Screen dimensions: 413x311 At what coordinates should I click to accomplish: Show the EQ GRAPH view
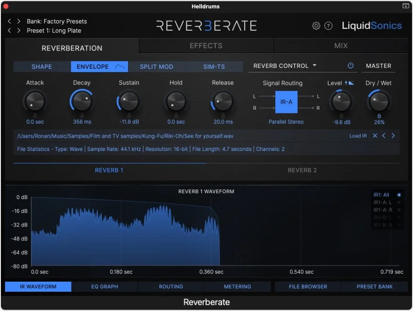105,287
